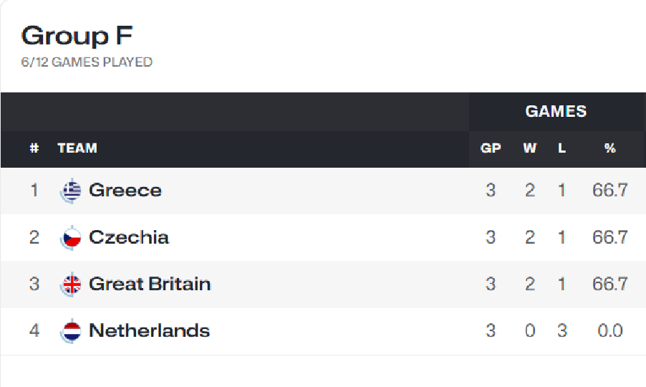This screenshot has height=387, width=646.
Task: Sort by the % column header
Action: (x=610, y=148)
